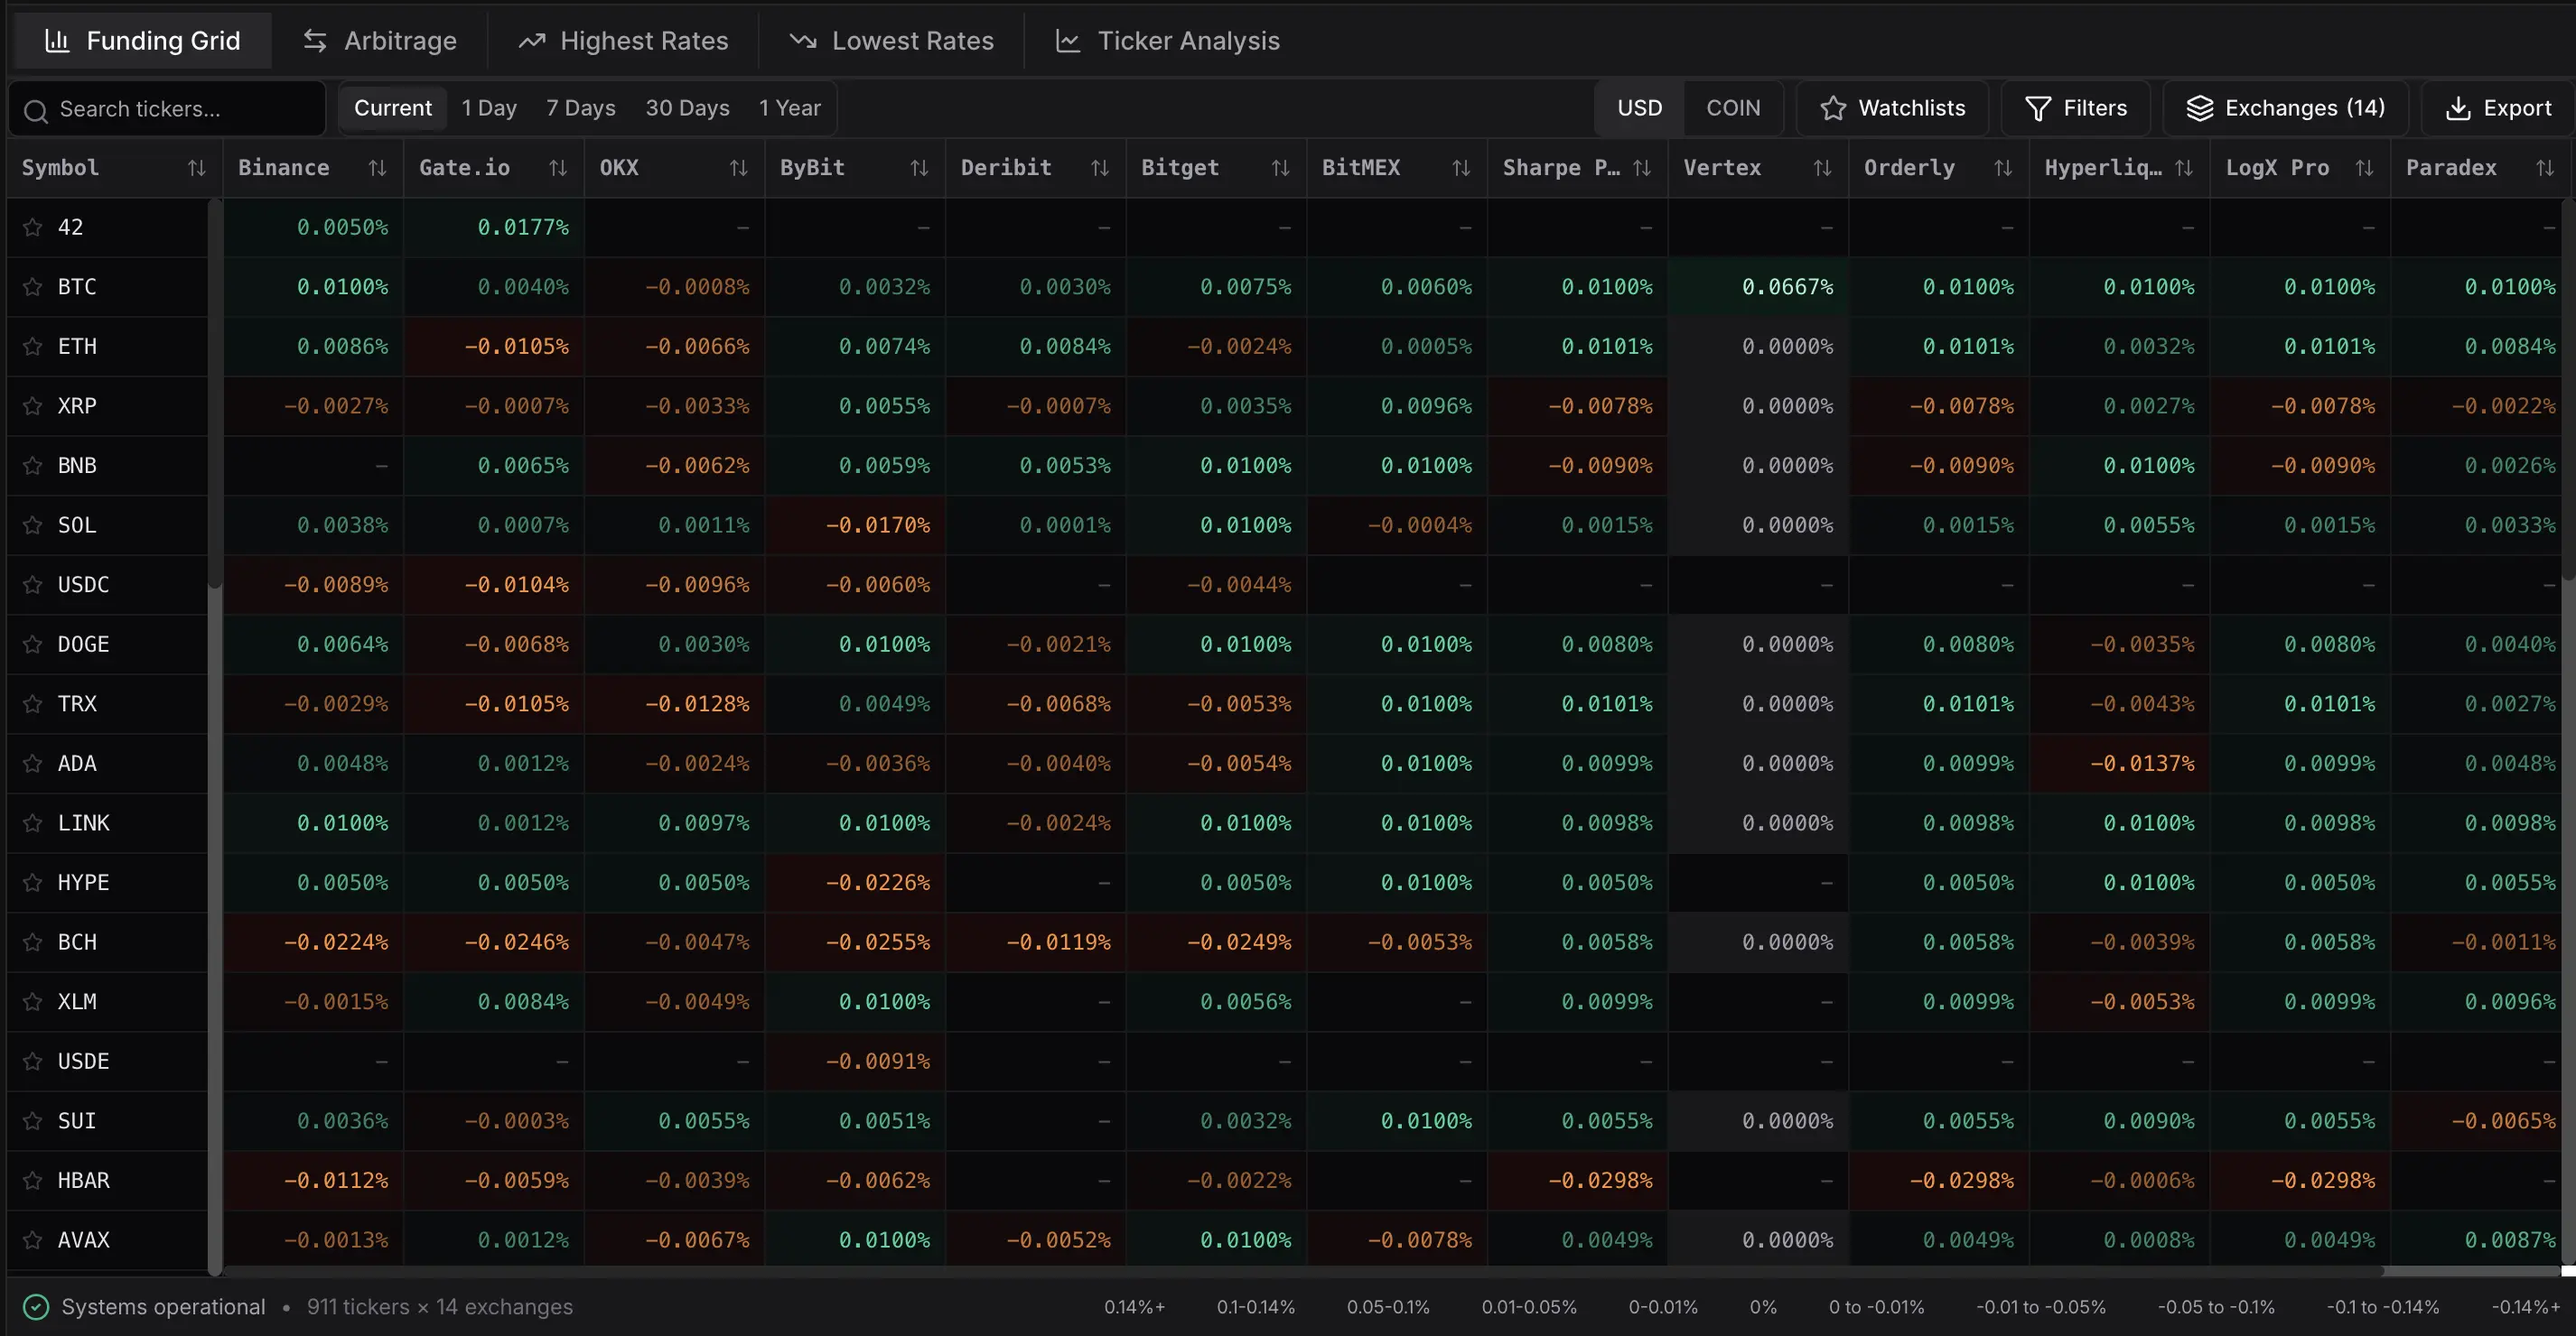Screen dimensions: 2576x1336
Task: Select the Funding Grid bar chart icon
Action: coord(57,40)
